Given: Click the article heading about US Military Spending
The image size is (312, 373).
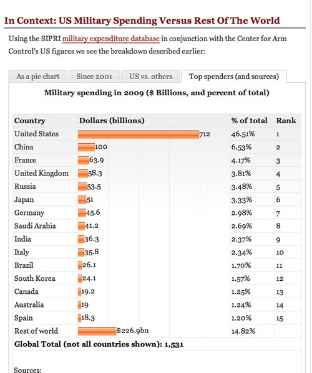Looking at the screenshot, I should 142,21.
